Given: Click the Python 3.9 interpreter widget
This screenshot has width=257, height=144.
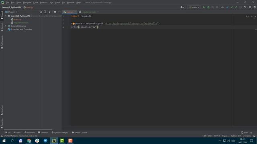Looking at the screenshot, I should (x=236, y=136).
